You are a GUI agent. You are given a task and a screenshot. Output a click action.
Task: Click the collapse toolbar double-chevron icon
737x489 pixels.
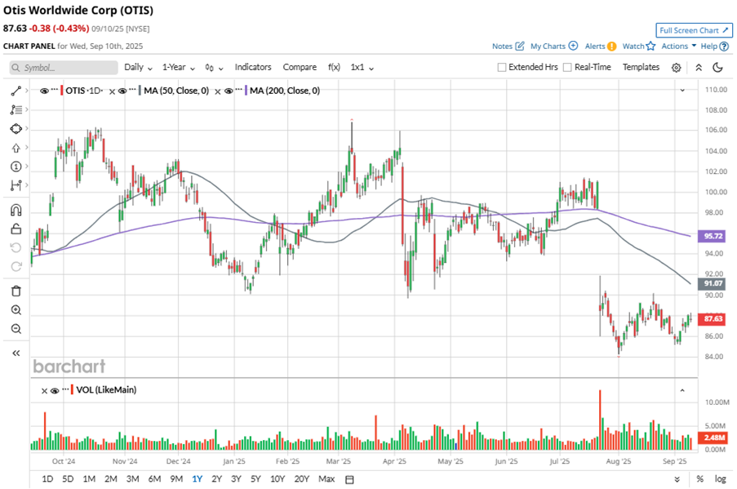(699, 68)
